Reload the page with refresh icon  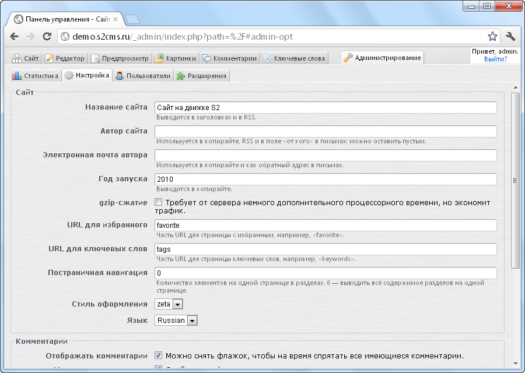tap(47, 37)
